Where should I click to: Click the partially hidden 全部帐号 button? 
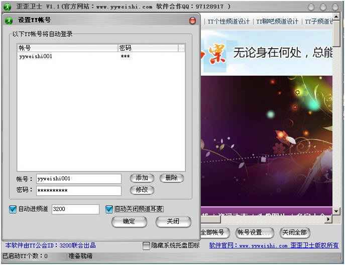click(x=215, y=232)
